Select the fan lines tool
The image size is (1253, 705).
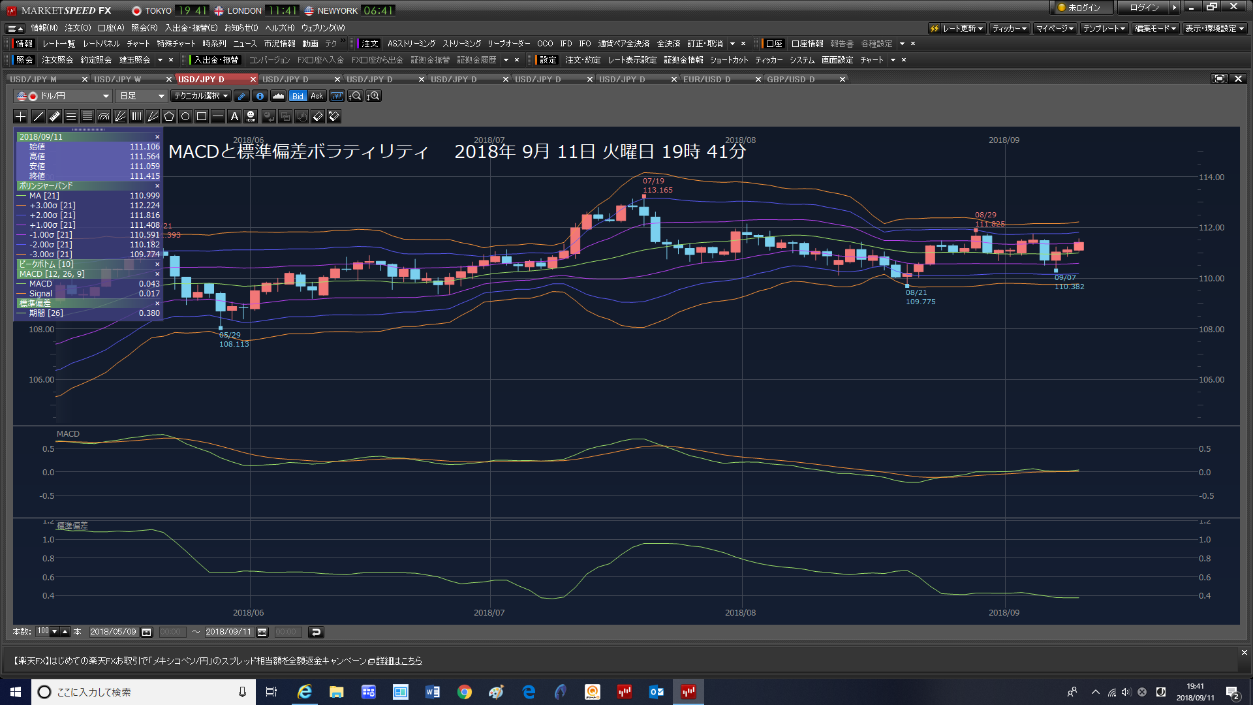120,116
